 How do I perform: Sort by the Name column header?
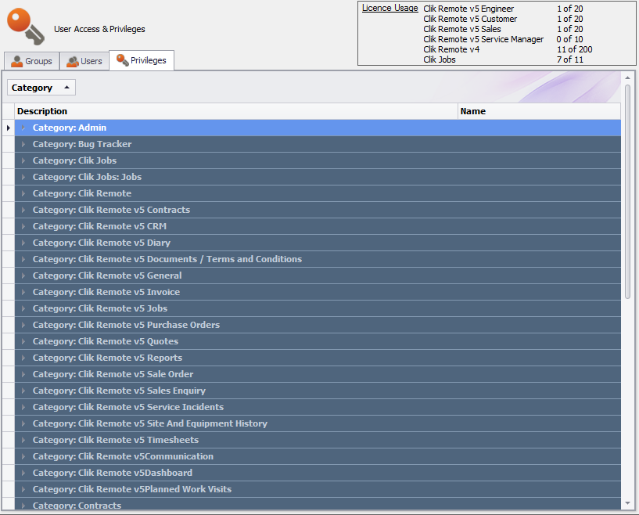(539, 111)
